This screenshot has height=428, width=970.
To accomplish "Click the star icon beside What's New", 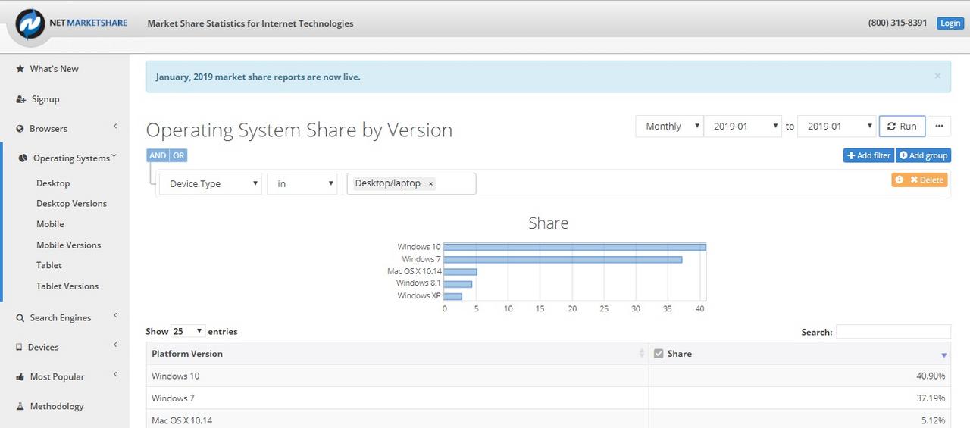I will pos(20,69).
